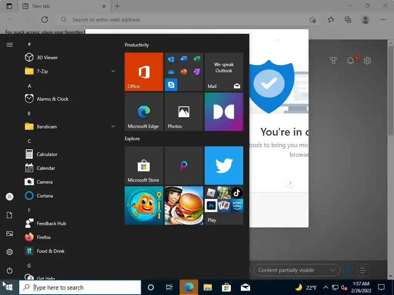
Task: Open new tab page settings gear
Action: point(367,60)
